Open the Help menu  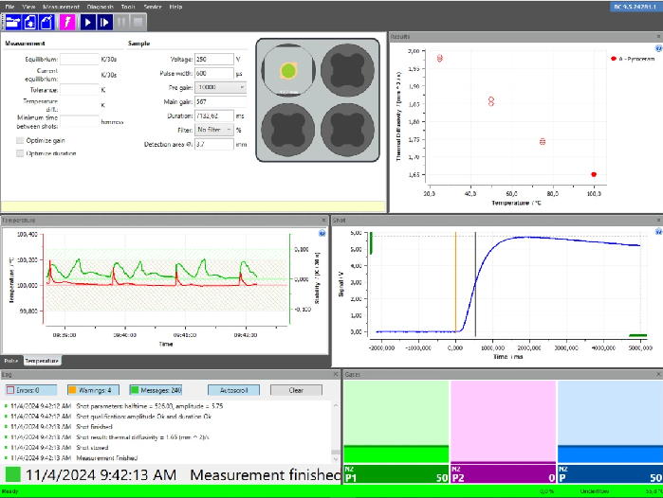175,7
